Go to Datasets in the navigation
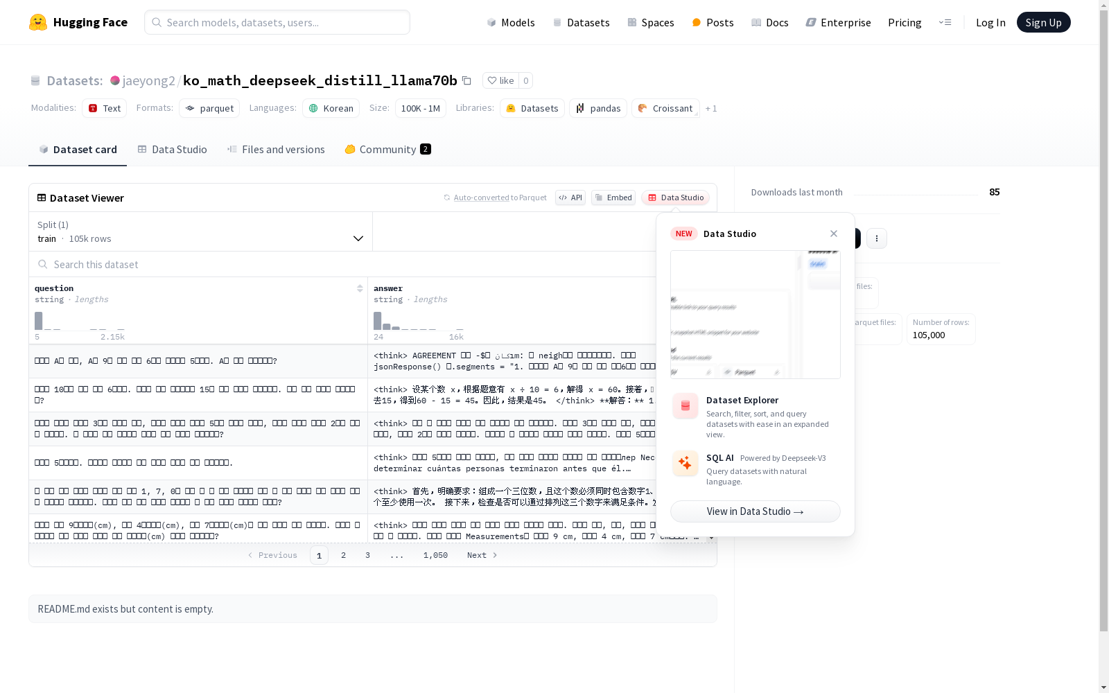The image size is (1109, 693). coord(581,22)
